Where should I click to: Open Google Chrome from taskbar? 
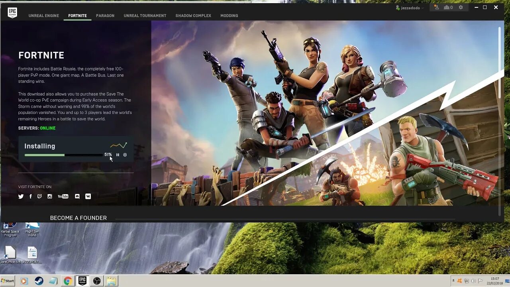click(68, 281)
